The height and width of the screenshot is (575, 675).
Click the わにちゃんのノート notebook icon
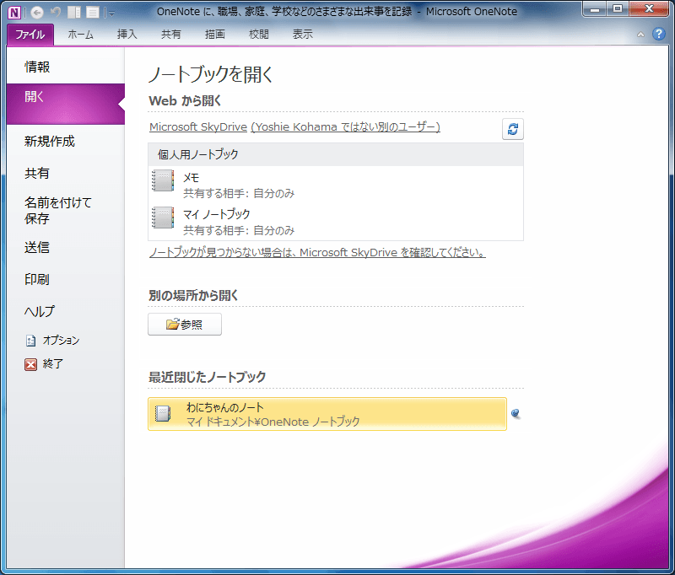point(163,414)
